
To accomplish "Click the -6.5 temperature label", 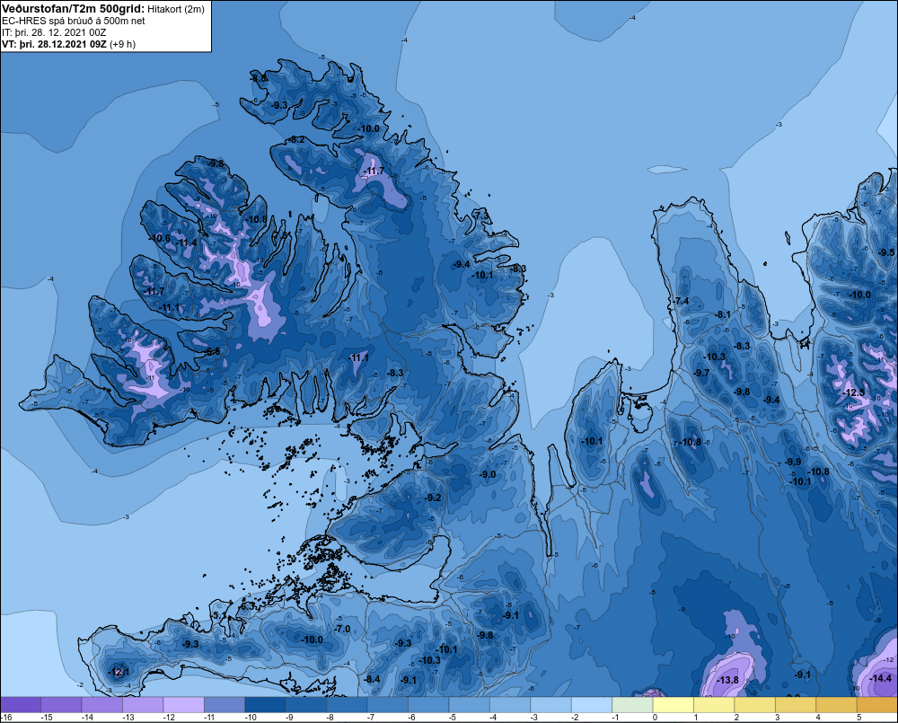I will pyautogui.click(x=213, y=351).
